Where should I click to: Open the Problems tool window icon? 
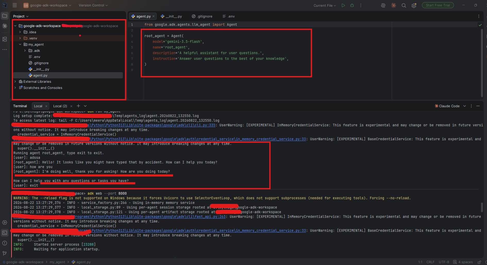tap(5, 243)
